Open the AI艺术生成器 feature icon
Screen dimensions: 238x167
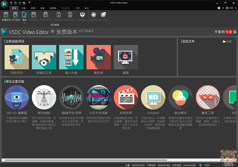pos(99,97)
